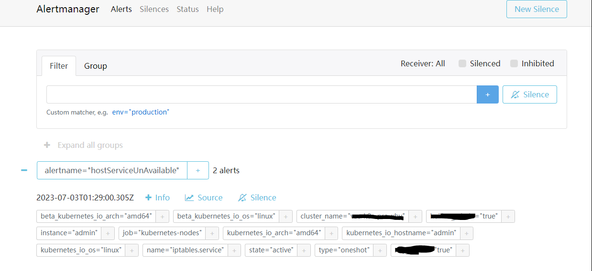The height and width of the screenshot is (271, 592).
Task: Add alertname group matcher with plus button
Action: point(198,170)
